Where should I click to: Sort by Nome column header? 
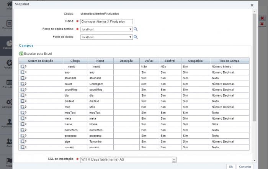click(100, 61)
